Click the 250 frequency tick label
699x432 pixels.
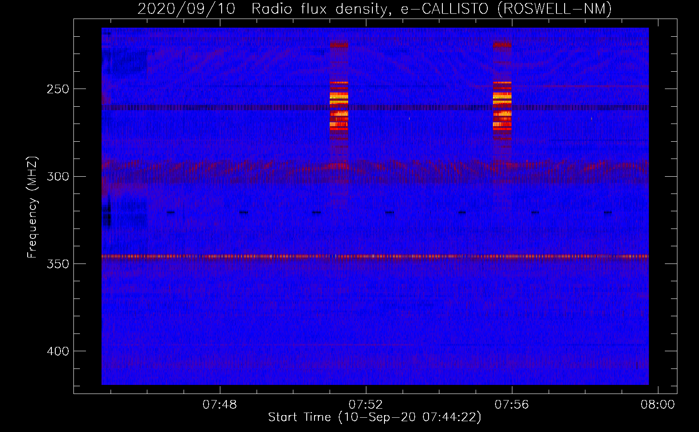click(58, 89)
